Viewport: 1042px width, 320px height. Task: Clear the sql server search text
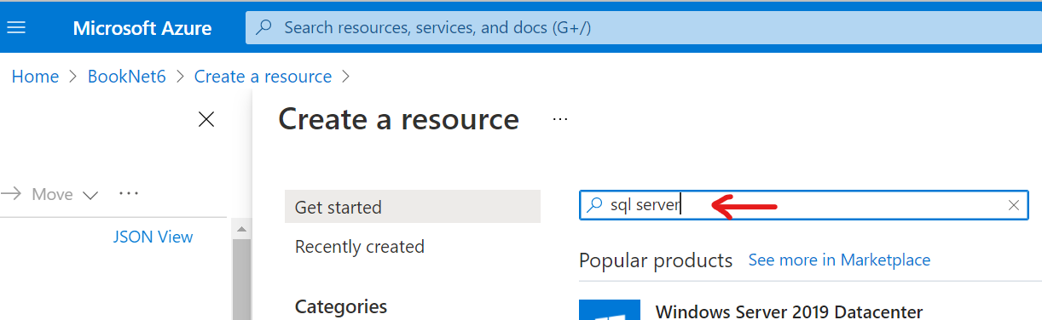pyautogui.click(x=1014, y=205)
